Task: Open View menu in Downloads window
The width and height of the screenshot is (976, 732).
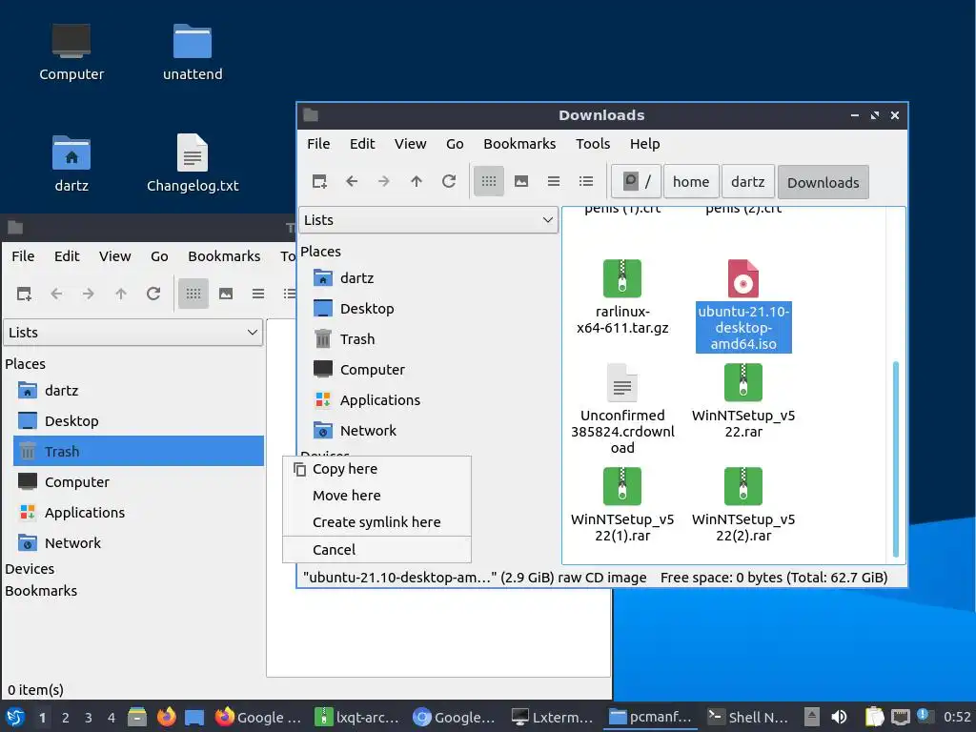Action: (x=410, y=144)
